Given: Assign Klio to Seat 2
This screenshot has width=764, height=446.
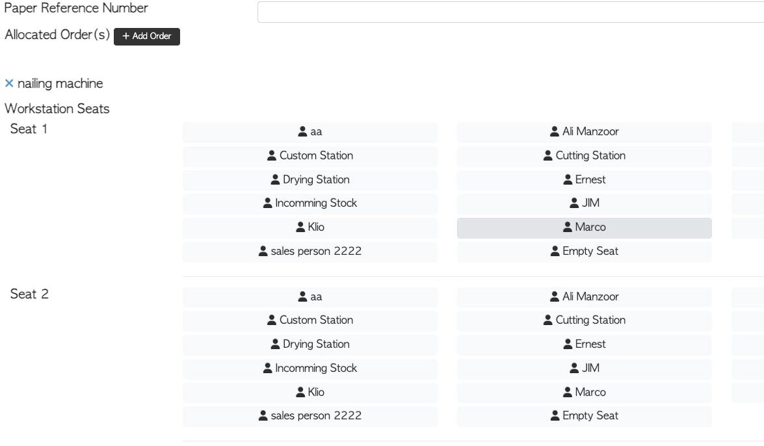Looking at the screenshot, I should point(310,393).
